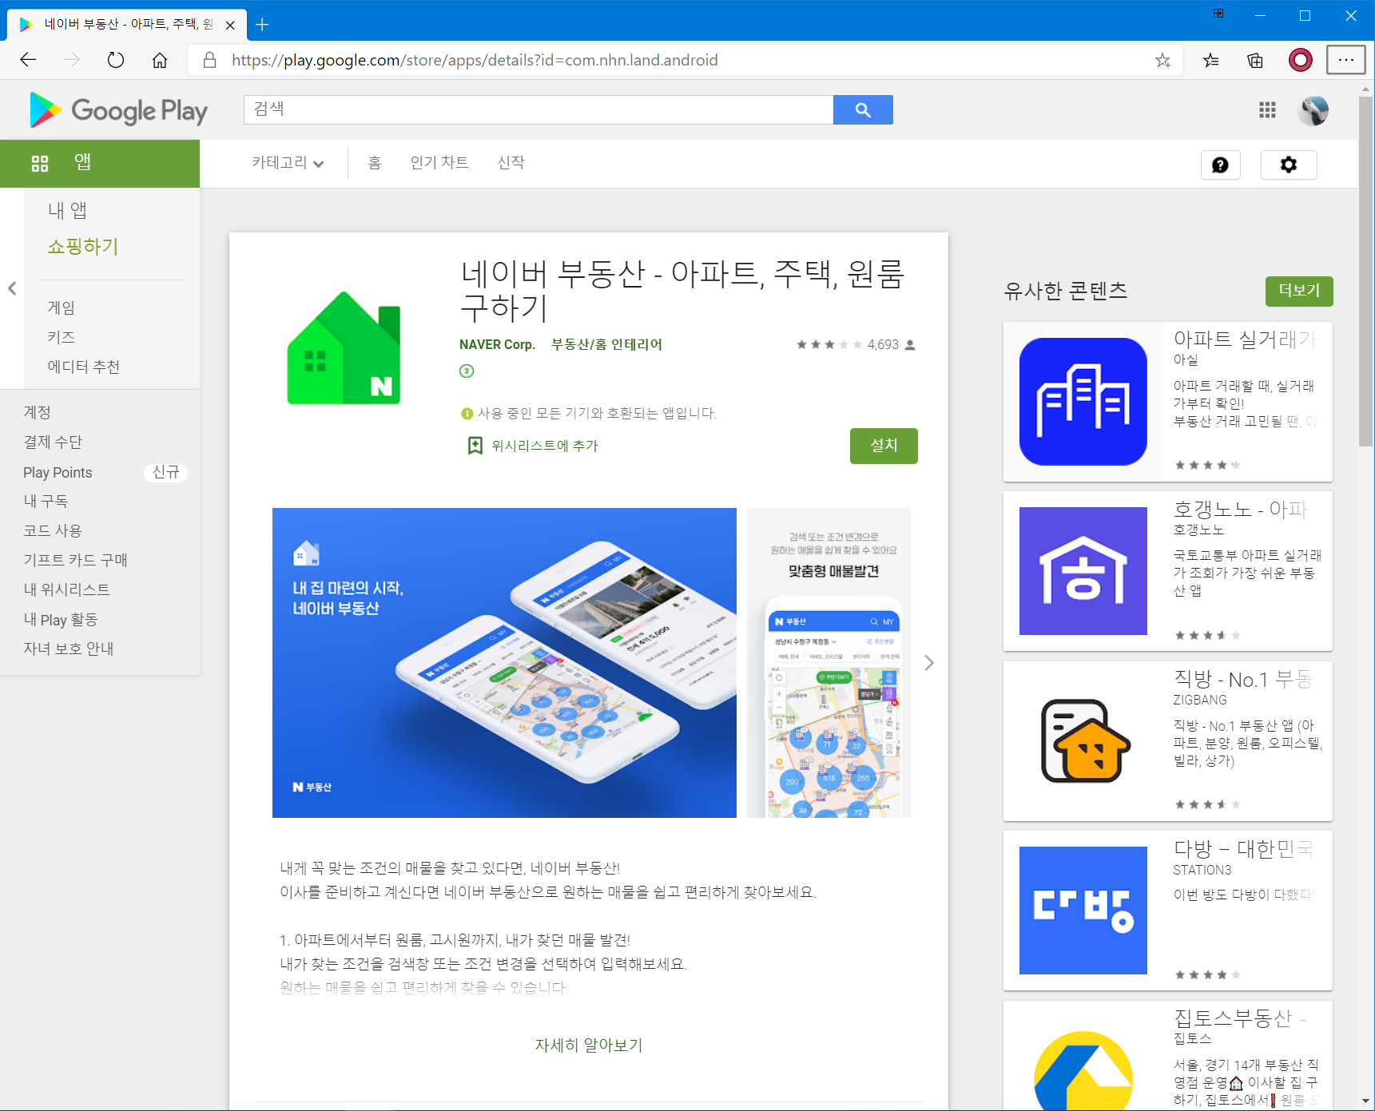Click the Naver Real Estate green house icon
Screen dimensions: 1375x1111
(344, 348)
